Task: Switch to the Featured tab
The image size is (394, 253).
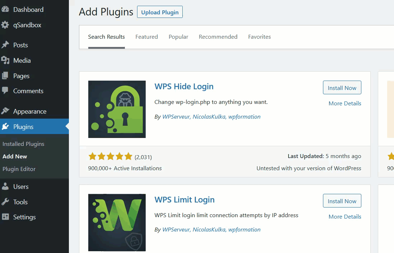Action: [x=146, y=37]
